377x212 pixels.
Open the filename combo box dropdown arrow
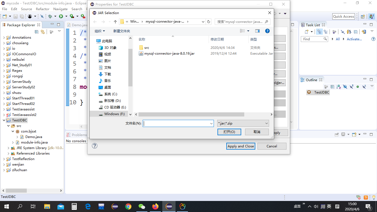coord(211,123)
